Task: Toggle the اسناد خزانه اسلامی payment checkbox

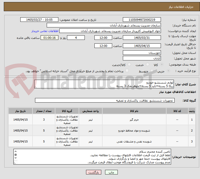Action: click(127, 71)
